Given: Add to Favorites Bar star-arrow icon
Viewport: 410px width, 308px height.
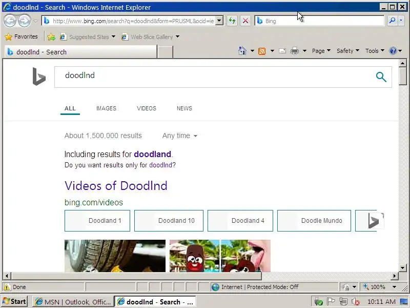Looking at the screenshot, I should point(51,37).
